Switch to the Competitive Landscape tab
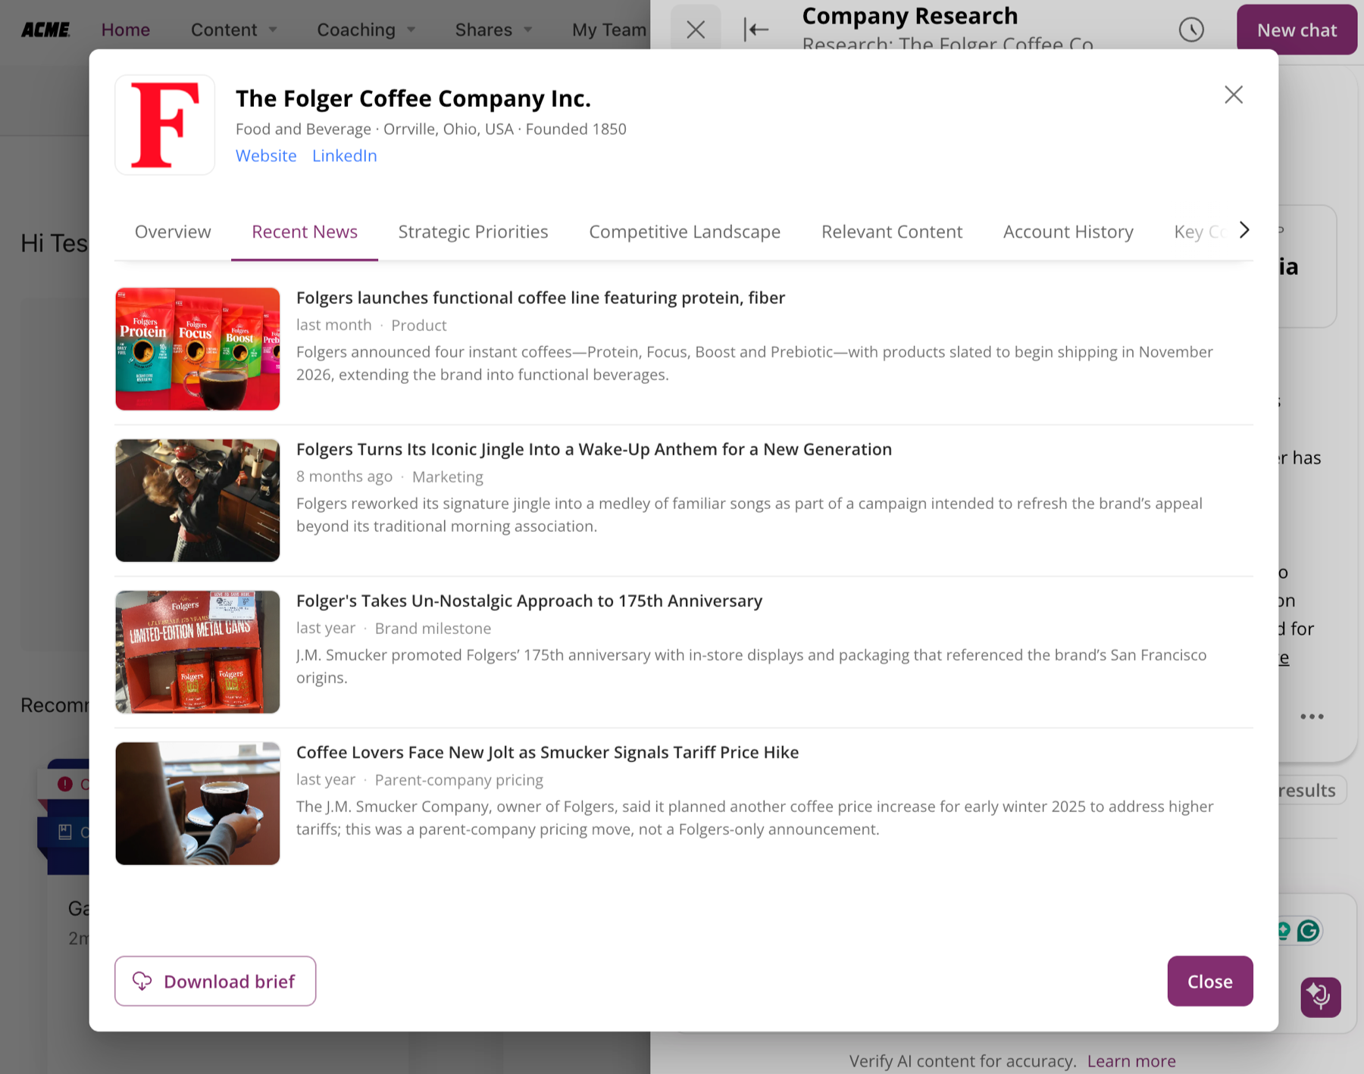 click(x=684, y=232)
